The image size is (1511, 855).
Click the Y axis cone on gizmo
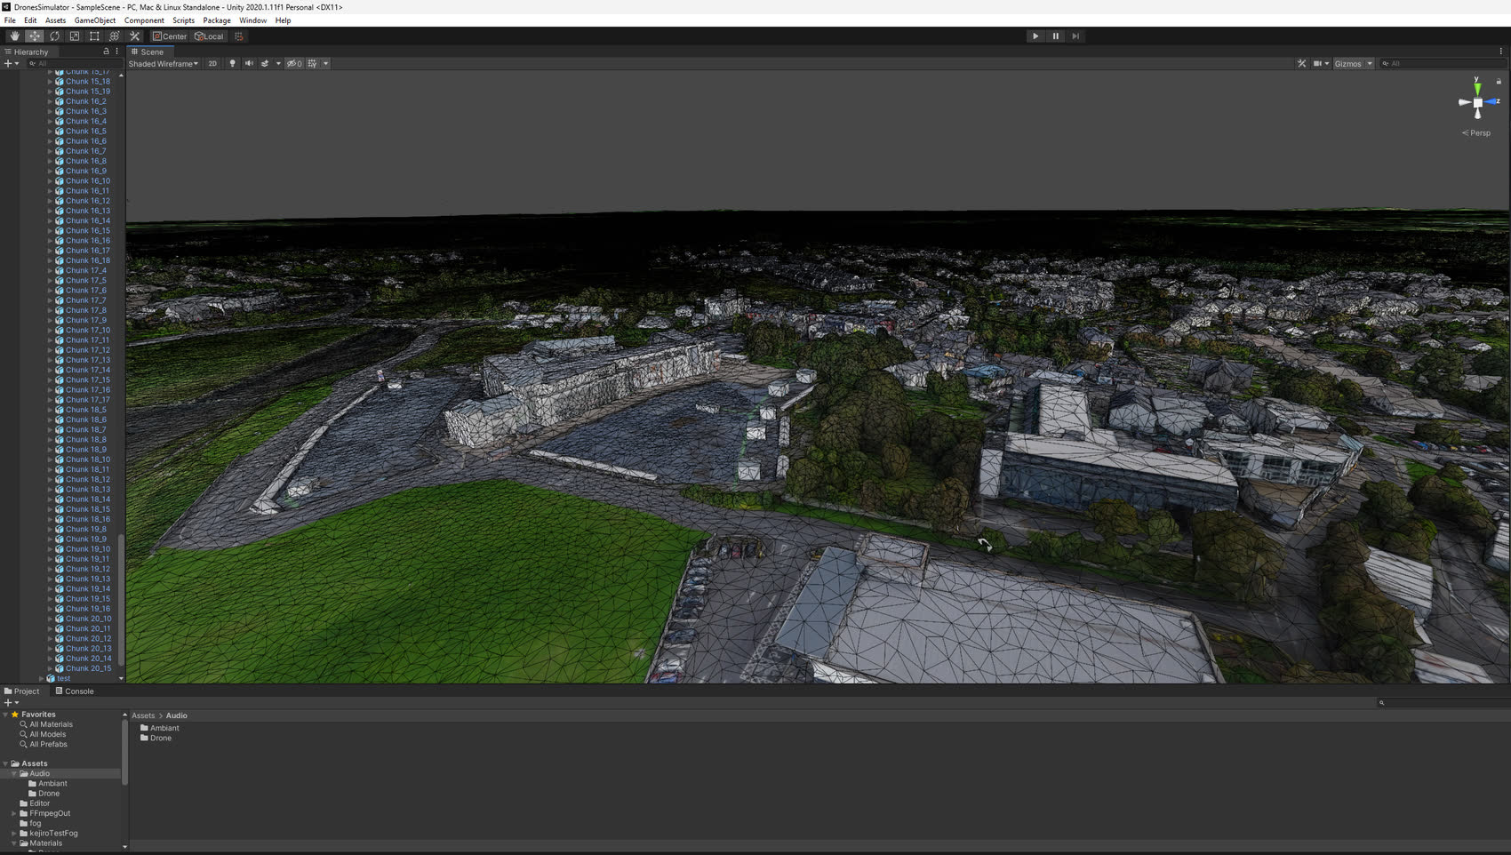1477,88
